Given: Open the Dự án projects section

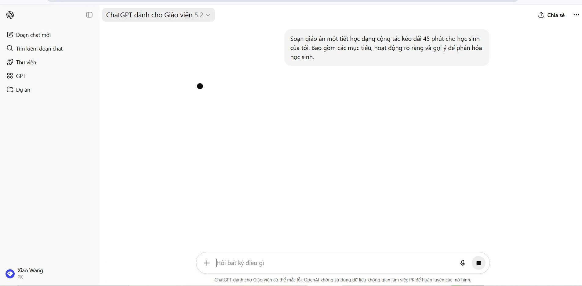Looking at the screenshot, I should pyautogui.click(x=18, y=90).
